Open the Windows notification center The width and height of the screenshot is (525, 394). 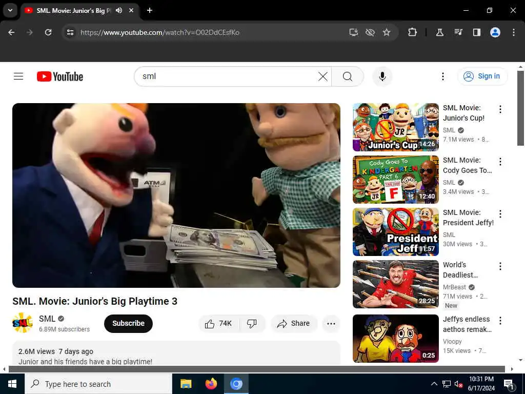pyautogui.click(x=509, y=384)
